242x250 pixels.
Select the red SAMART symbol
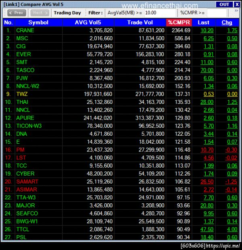pyautogui.click(x=27, y=182)
